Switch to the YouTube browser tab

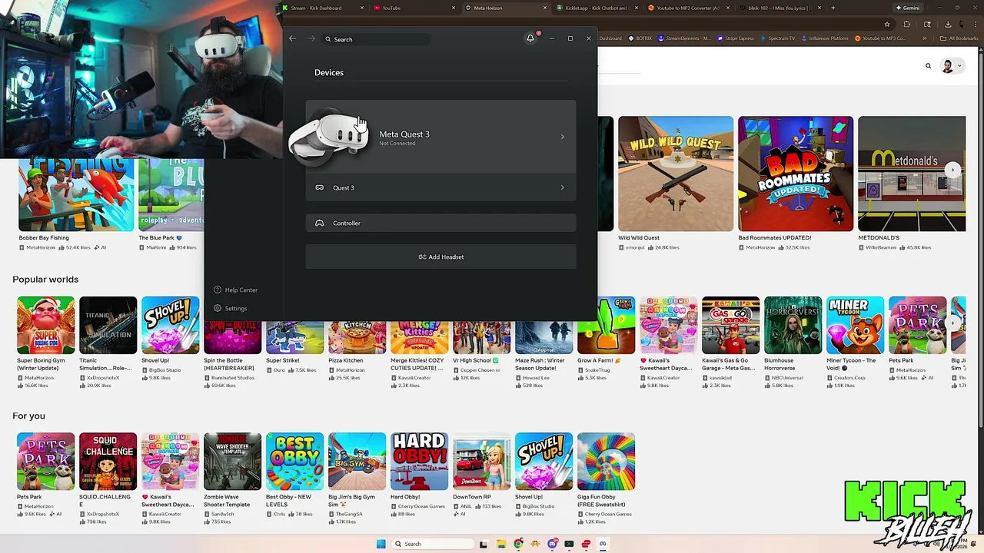(415, 8)
